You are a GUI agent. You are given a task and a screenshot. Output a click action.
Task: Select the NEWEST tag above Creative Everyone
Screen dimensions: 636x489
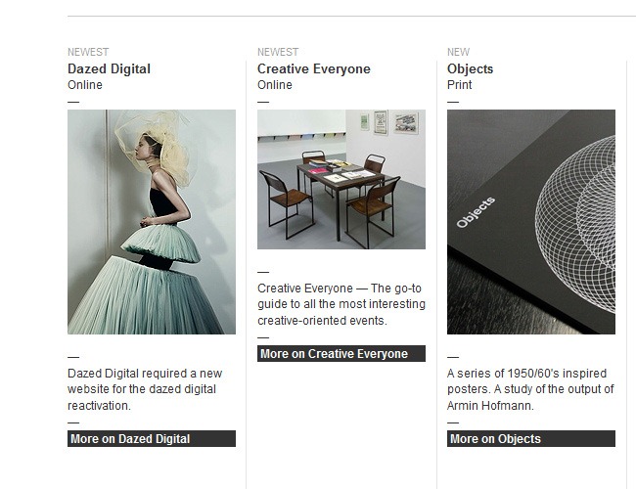point(278,53)
